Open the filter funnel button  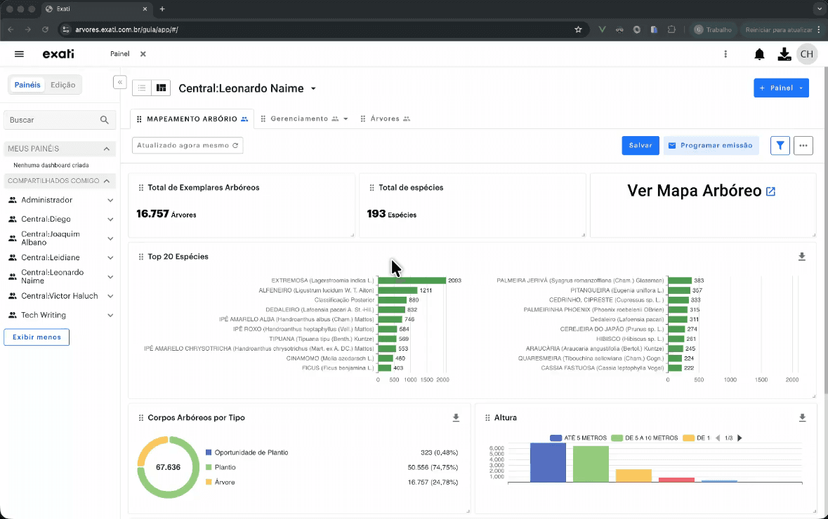(x=780, y=146)
